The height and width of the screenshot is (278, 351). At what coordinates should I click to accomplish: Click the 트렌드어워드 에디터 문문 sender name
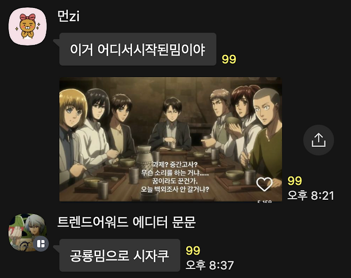126,222
